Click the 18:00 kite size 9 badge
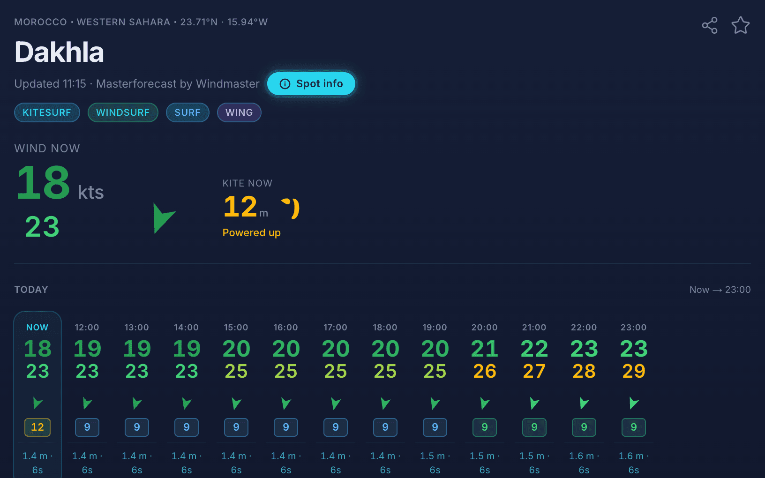The height and width of the screenshot is (478, 765). (385, 427)
